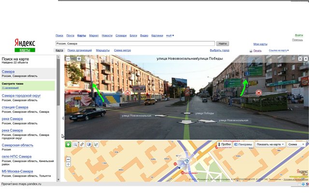
Task: Click the arrow toward улица Победы
Action: tap(187, 113)
